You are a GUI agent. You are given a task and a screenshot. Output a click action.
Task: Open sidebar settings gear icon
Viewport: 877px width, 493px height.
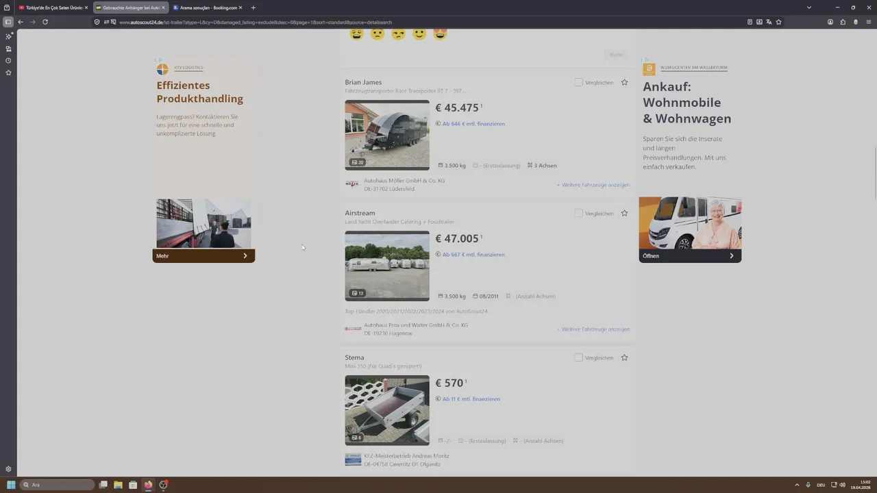coord(8,469)
